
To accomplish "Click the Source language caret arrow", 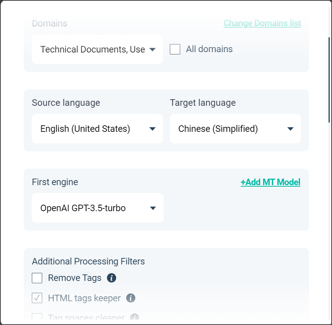I will pos(152,129).
